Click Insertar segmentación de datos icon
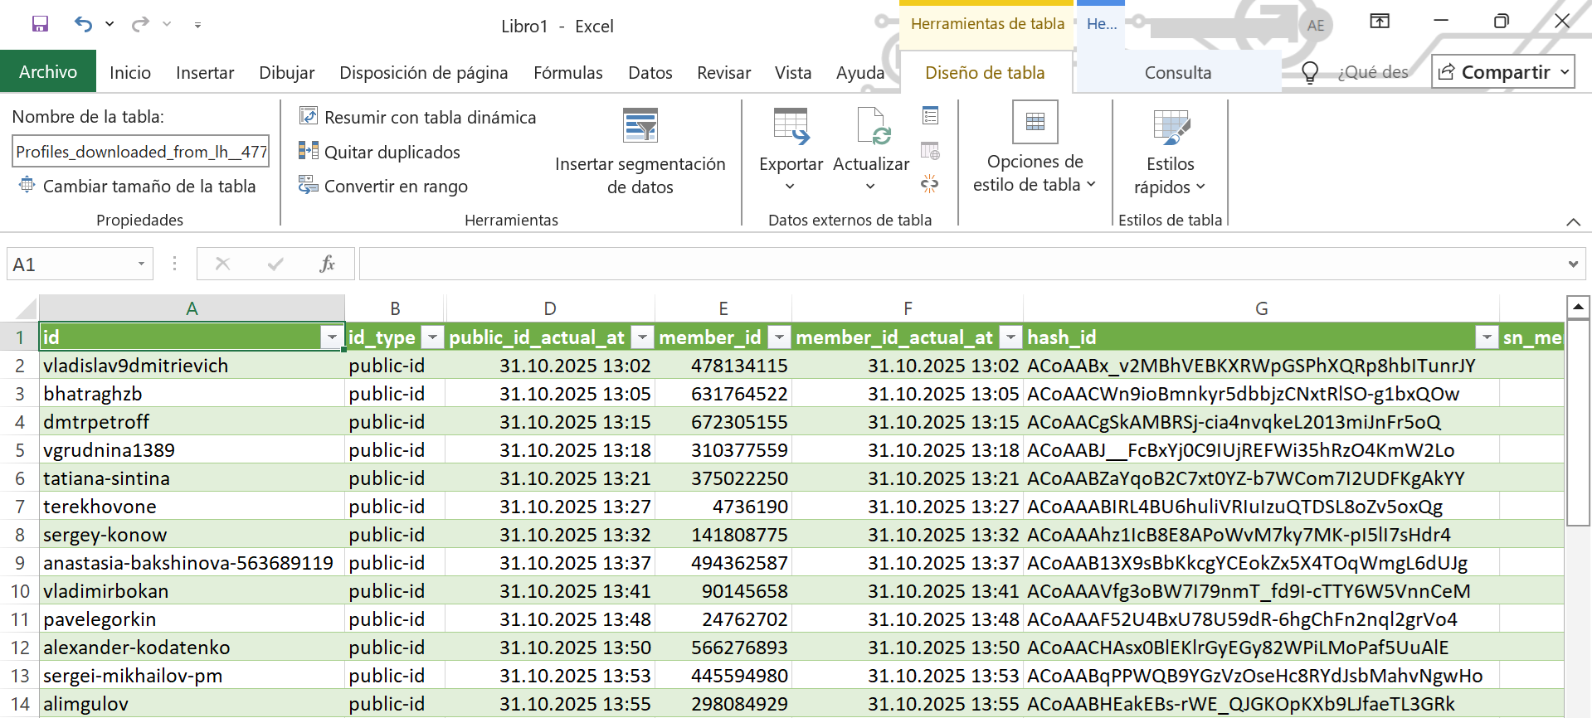This screenshot has height=718, width=1592. (x=640, y=127)
